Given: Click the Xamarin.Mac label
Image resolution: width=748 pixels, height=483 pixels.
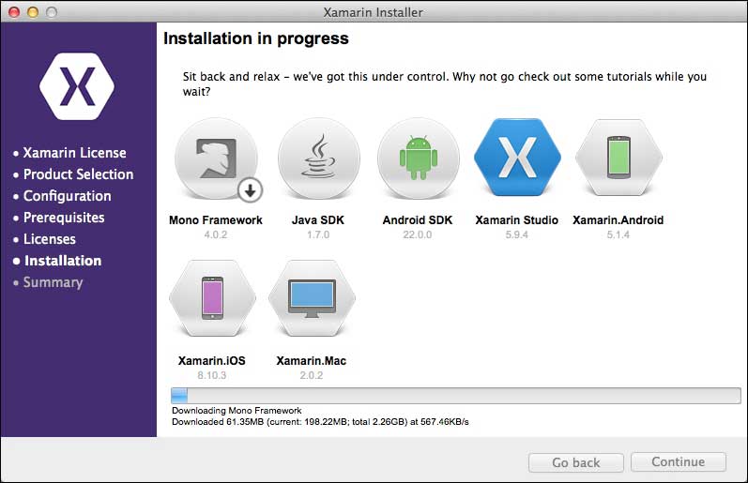Looking at the screenshot, I should (312, 361).
